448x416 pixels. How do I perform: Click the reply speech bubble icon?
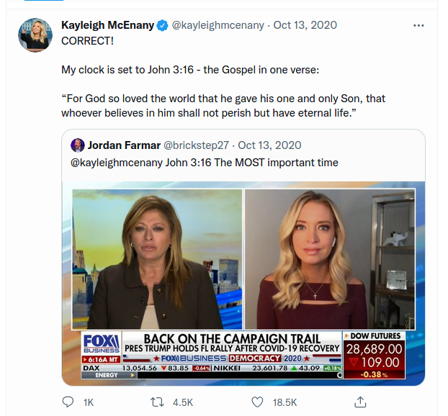click(x=68, y=402)
